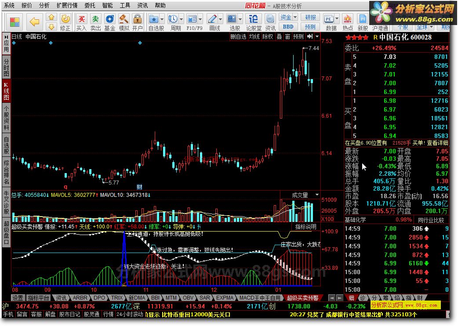This screenshot has height=326, width=458.
Task: Open the 报价 menu
Action: coord(26,5)
